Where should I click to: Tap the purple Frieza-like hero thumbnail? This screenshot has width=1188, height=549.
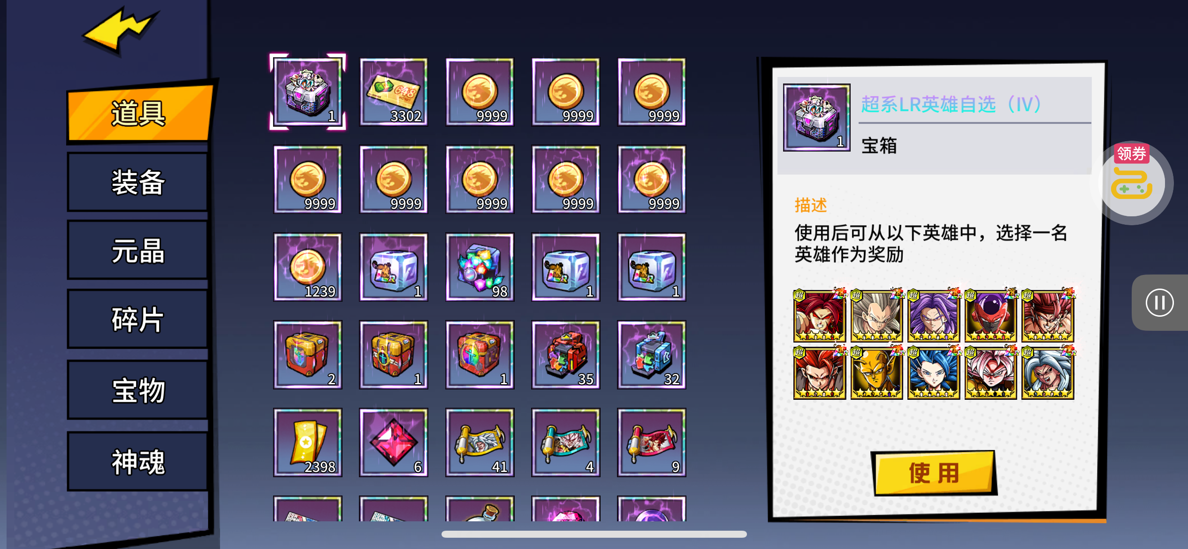coord(990,315)
